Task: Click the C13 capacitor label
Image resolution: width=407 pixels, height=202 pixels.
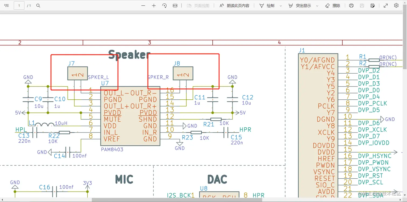Action: (x=24, y=136)
